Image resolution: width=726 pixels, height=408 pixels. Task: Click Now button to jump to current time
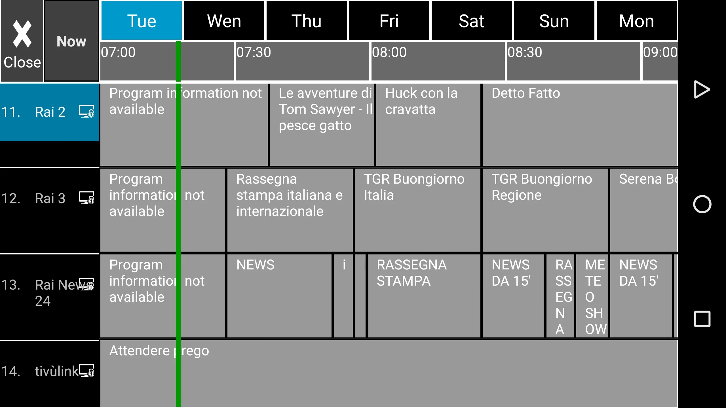click(71, 41)
